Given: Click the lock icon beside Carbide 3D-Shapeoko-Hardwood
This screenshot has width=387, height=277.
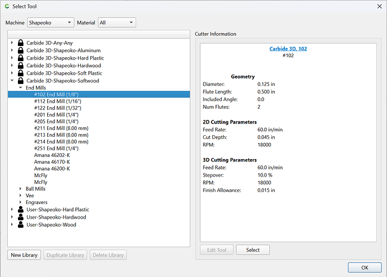Looking at the screenshot, I should (21, 66).
